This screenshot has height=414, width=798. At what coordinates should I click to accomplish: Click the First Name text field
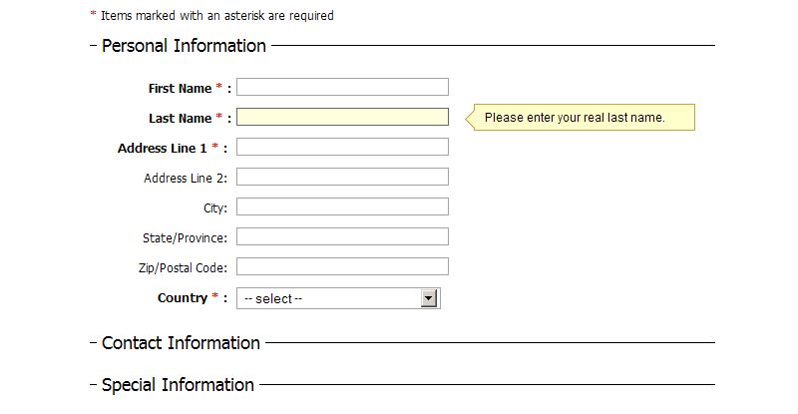(342, 88)
